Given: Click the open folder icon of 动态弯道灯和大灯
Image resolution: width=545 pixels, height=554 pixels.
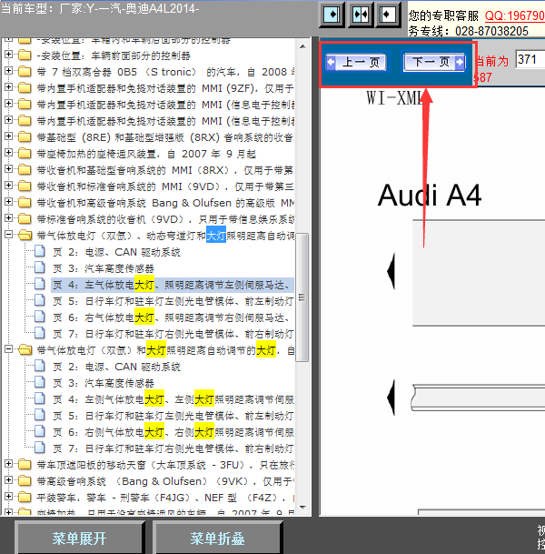Looking at the screenshot, I should (x=25, y=235).
